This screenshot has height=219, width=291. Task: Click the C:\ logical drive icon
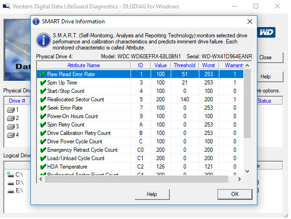coord(10,175)
